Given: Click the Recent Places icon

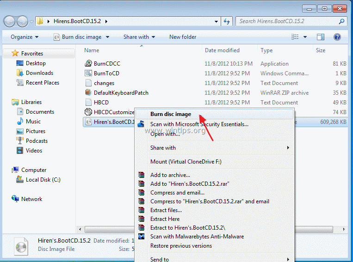Looking at the screenshot, I should pyautogui.click(x=20, y=82).
